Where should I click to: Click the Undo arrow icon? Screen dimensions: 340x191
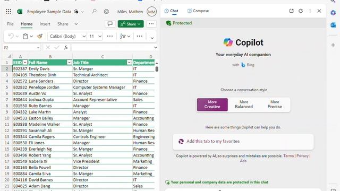[x=11, y=36]
